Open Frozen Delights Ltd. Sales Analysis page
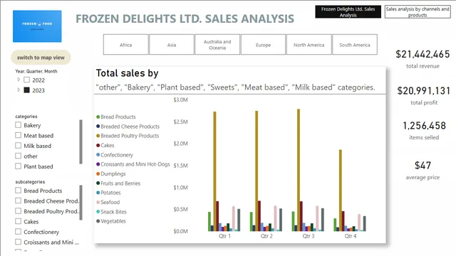 click(348, 12)
